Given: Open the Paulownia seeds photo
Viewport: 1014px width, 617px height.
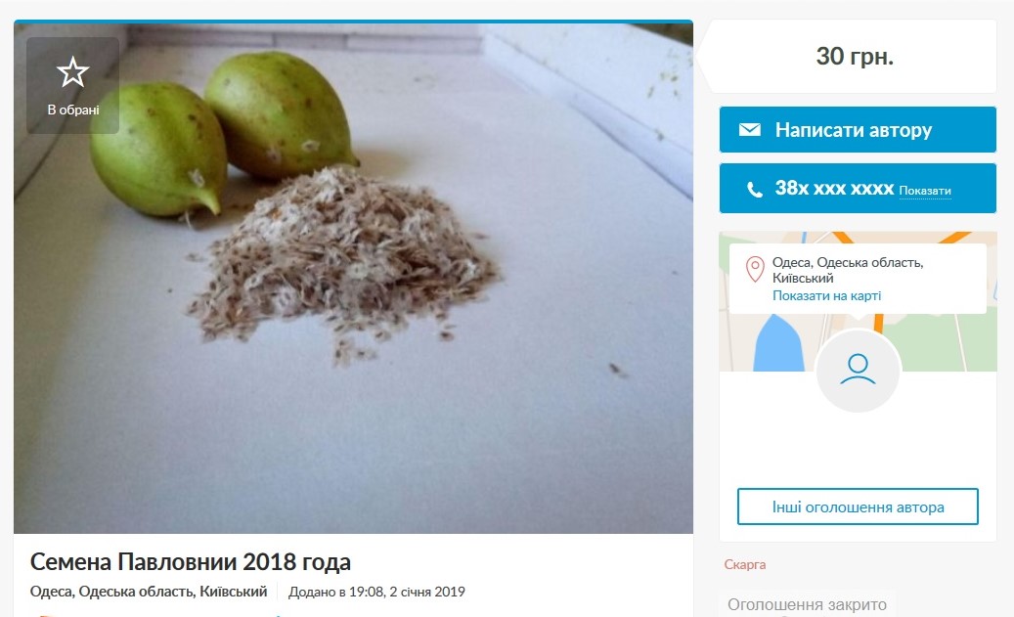Looking at the screenshot, I should click(353, 278).
